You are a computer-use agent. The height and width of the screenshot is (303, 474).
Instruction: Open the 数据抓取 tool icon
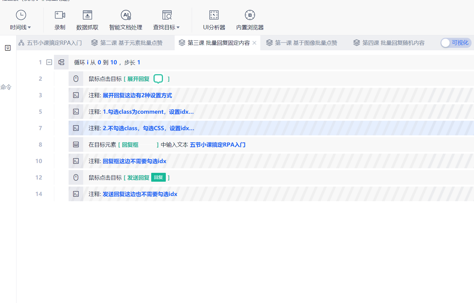87,15
